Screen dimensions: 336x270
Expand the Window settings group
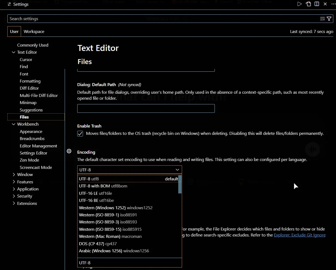coord(14,175)
